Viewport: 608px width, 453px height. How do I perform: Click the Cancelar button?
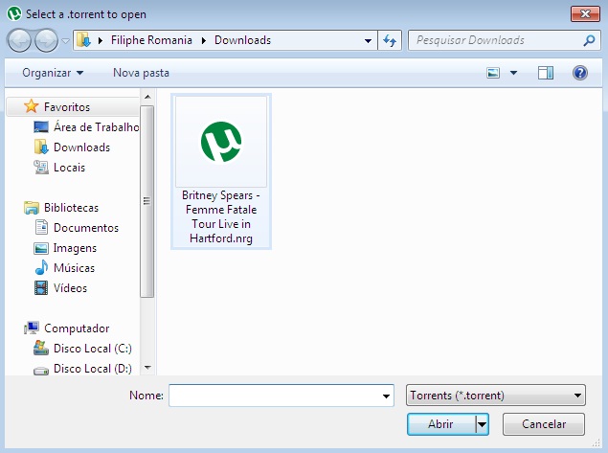click(x=544, y=424)
